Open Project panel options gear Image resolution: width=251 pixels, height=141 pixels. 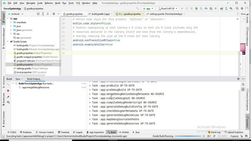54,14
